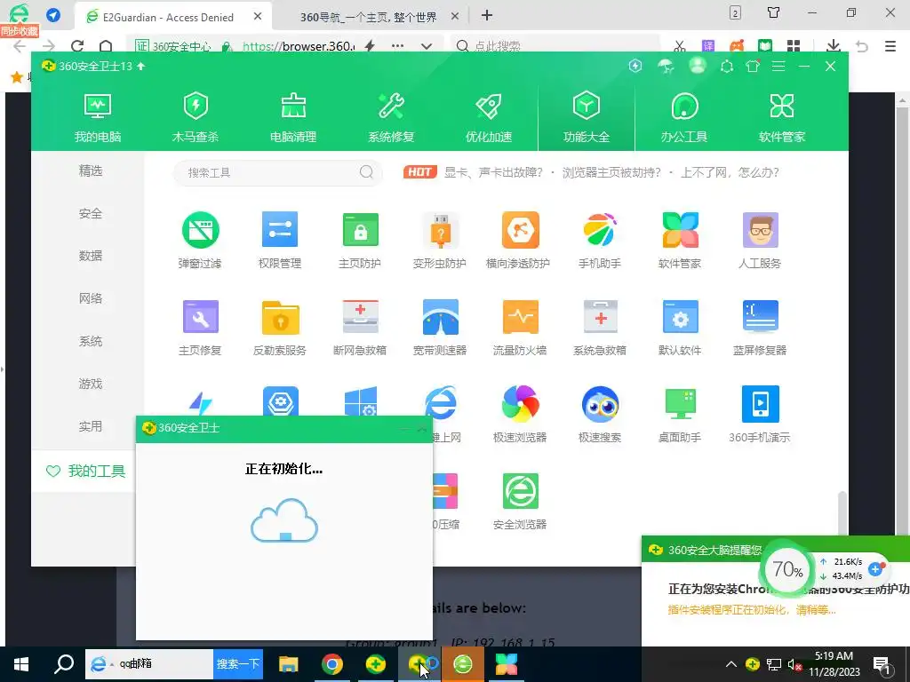
Task: Open link 上不了网,怎么办?
Action: pos(730,172)
